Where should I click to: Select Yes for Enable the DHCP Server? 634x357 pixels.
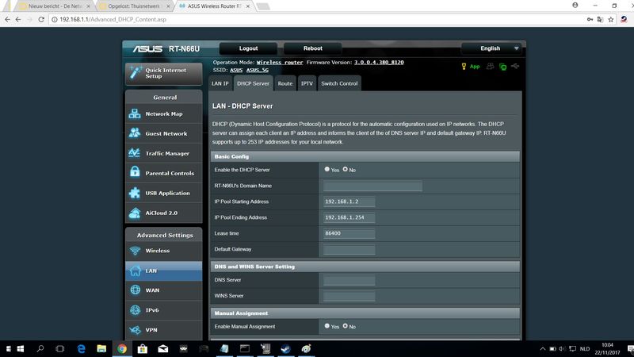pos(327,169)
